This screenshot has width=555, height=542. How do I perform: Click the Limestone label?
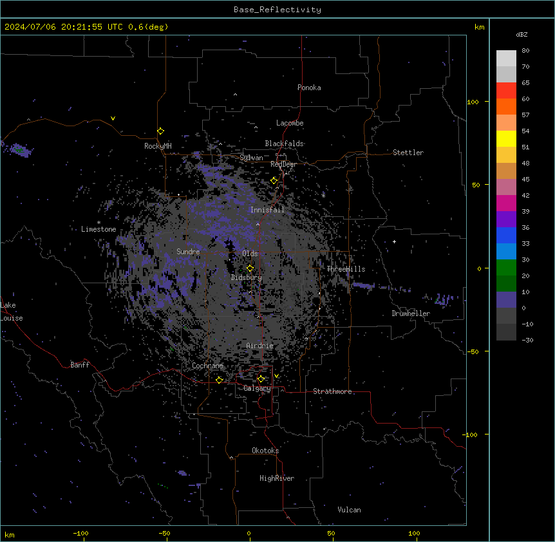tap(99, 229)
